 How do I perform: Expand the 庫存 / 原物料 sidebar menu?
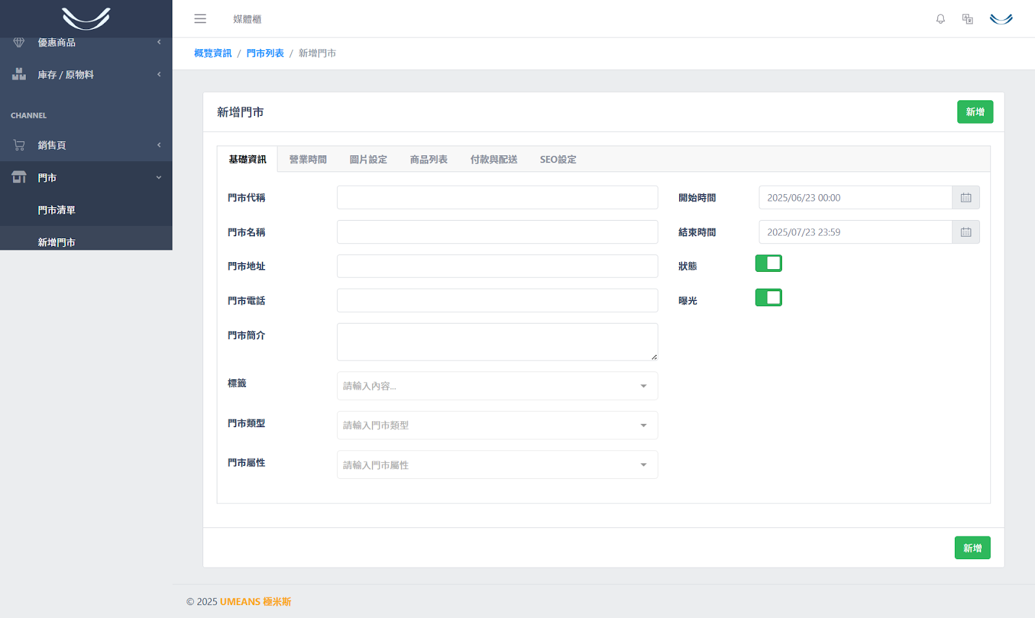(x=86, y=74)
